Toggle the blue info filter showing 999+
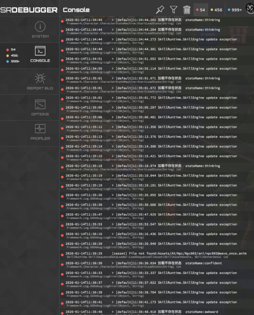 click(235, 10)
